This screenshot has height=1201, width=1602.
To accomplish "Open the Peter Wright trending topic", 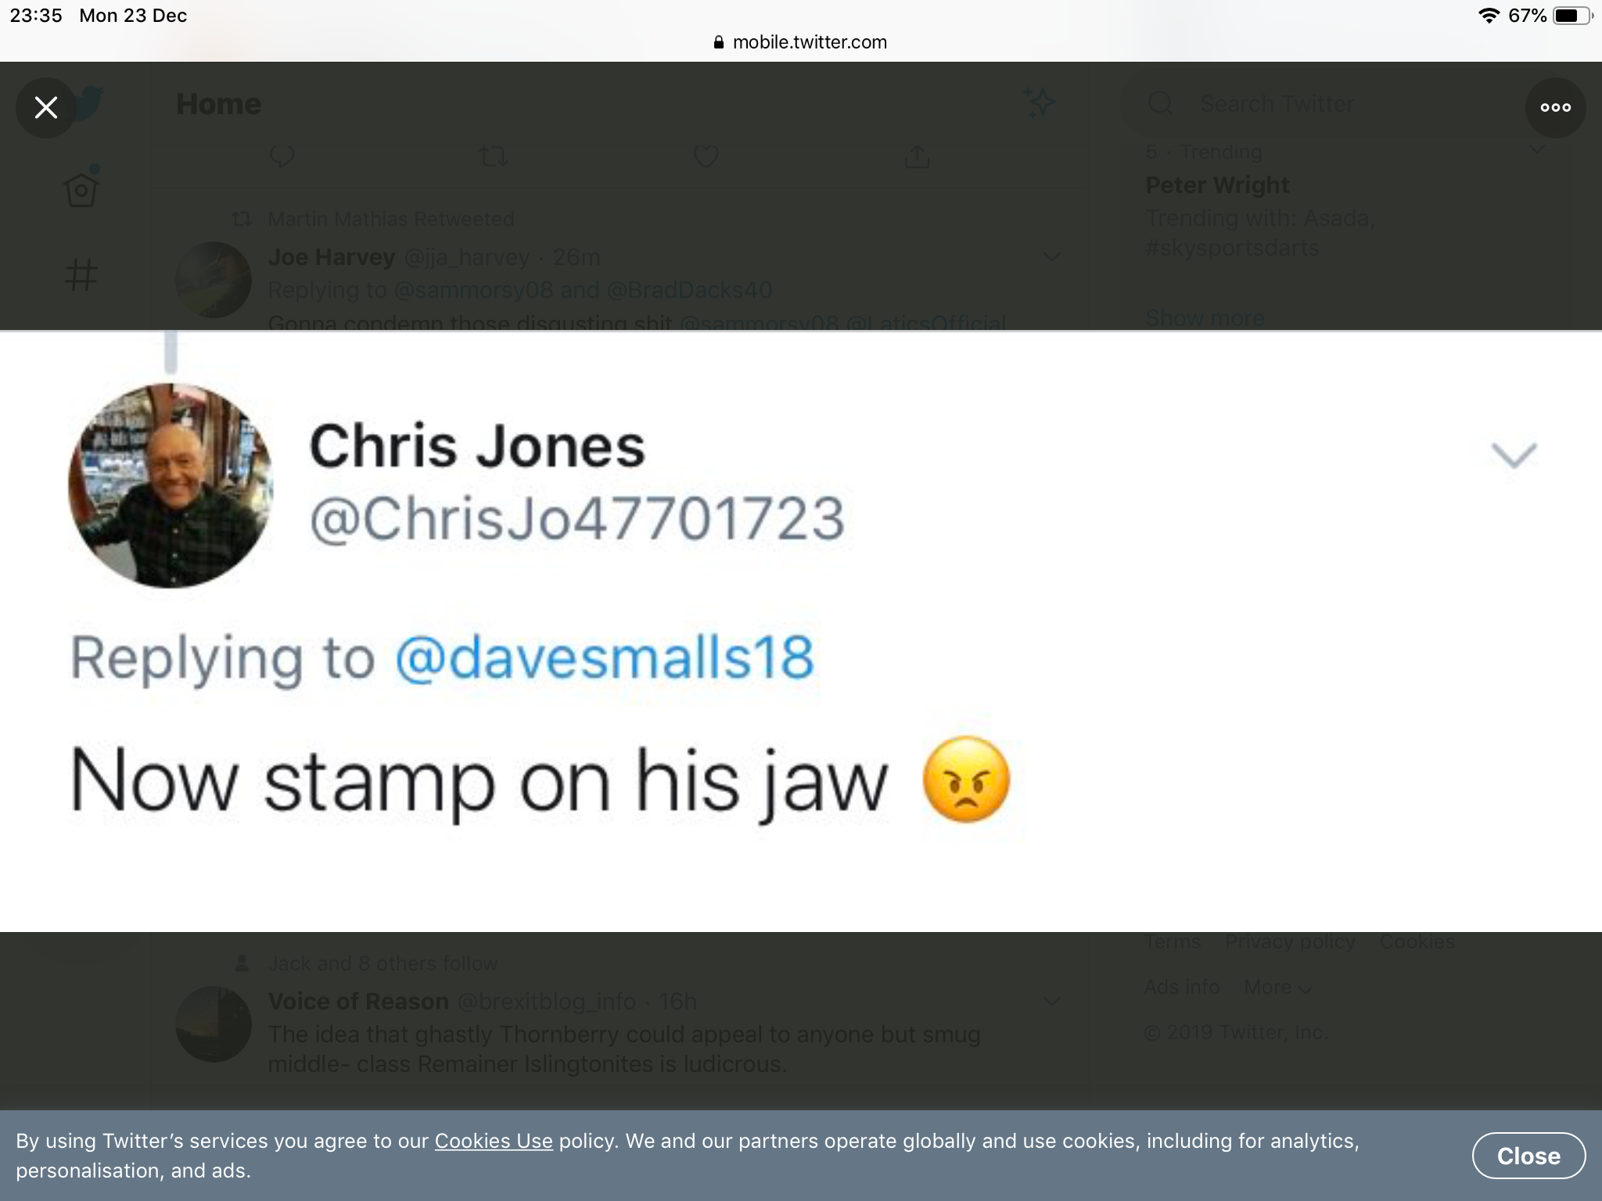I will point(1217,185).
